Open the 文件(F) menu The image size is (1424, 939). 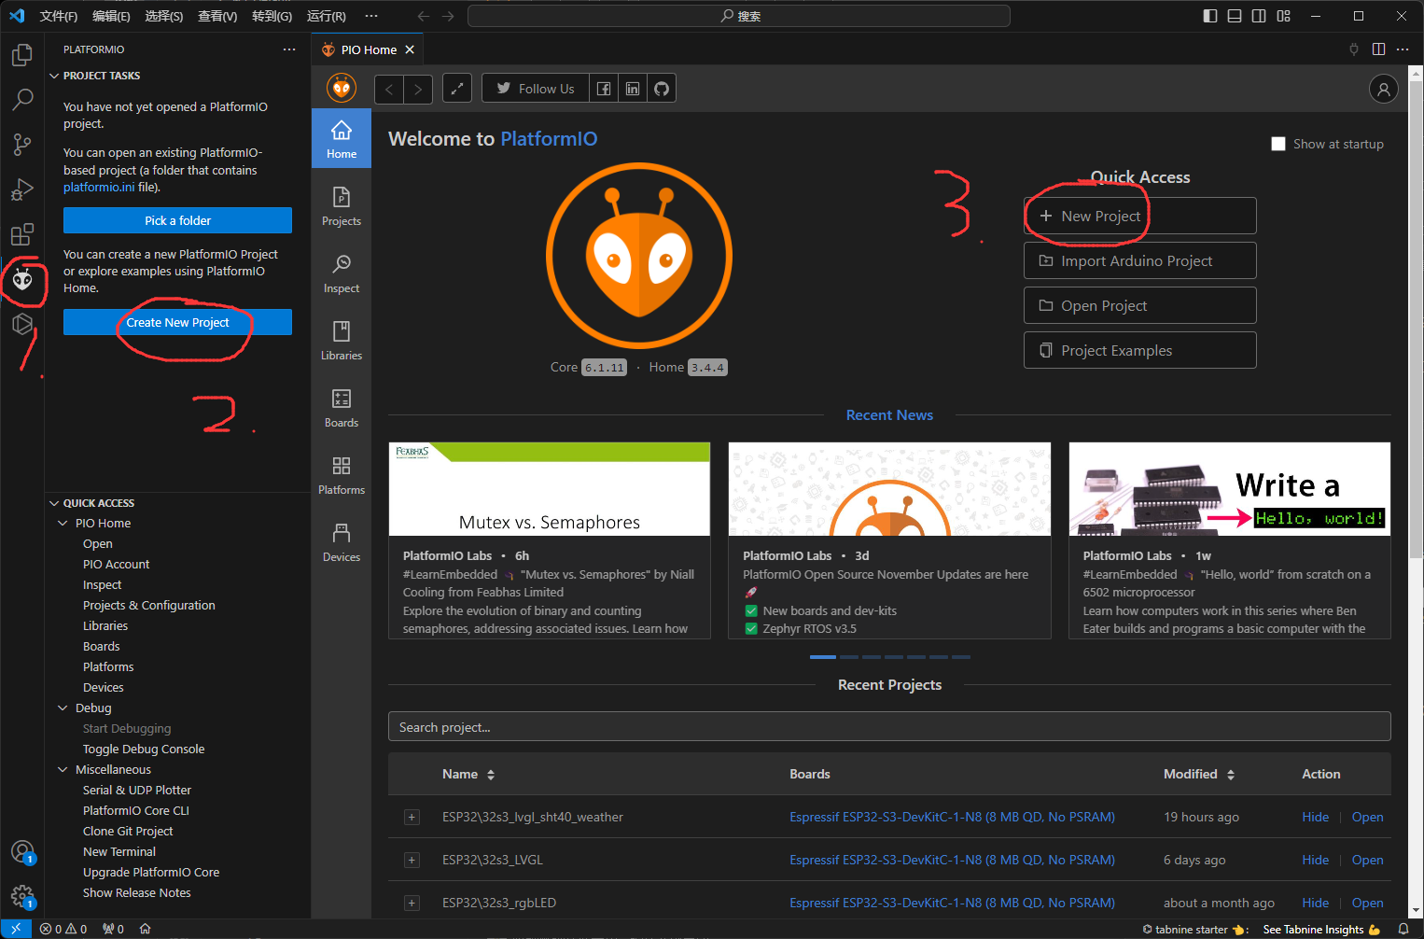59,16
